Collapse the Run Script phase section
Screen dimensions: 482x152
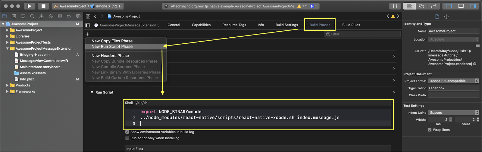92,92
